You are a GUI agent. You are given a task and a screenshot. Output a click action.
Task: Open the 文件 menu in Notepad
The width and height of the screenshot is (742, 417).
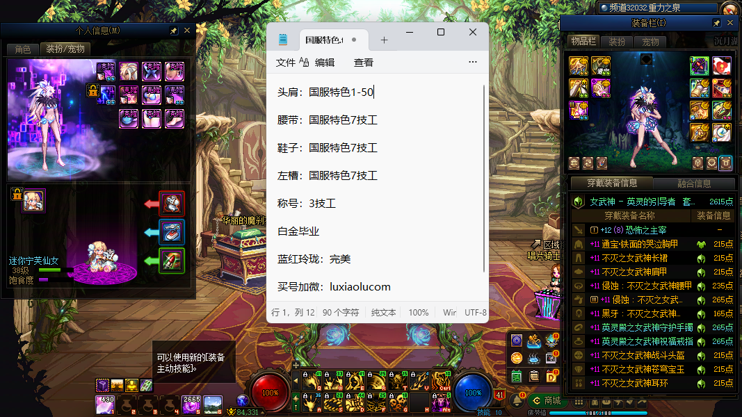click(x=286, y=62)
